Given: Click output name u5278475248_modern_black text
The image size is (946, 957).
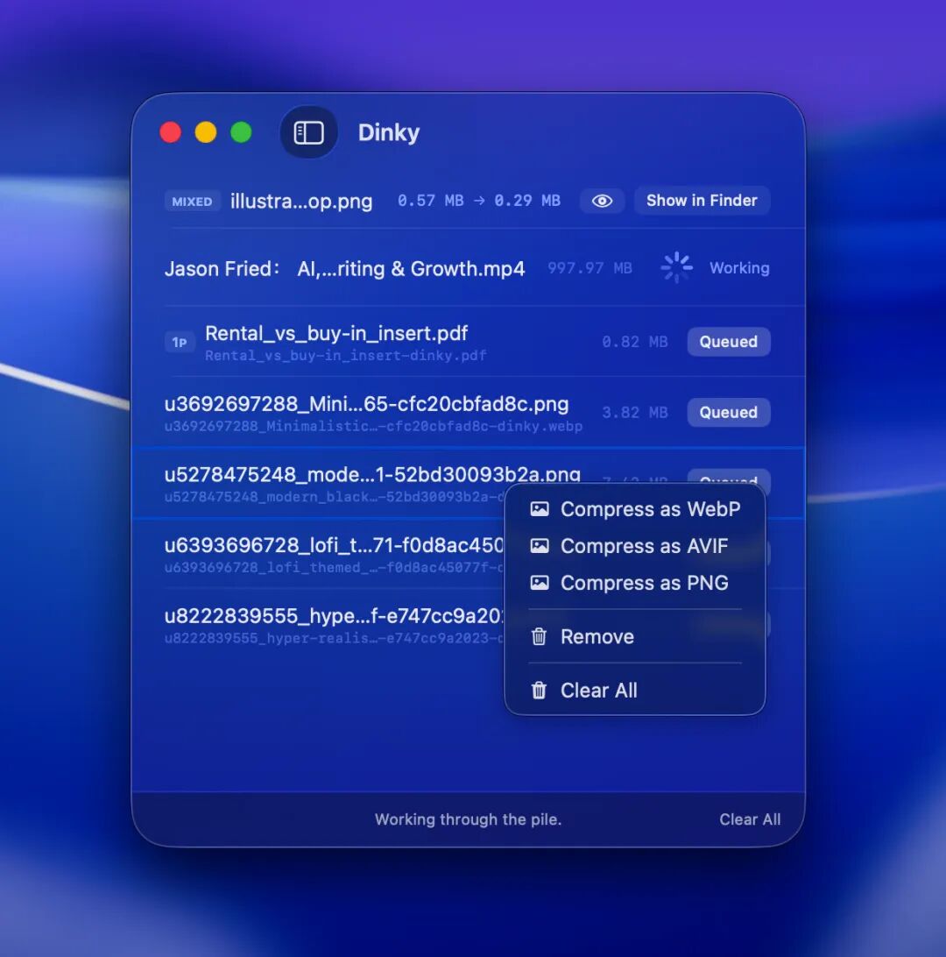Looking at the screenshot, I should pyautogui.click(x=335, y=497).
